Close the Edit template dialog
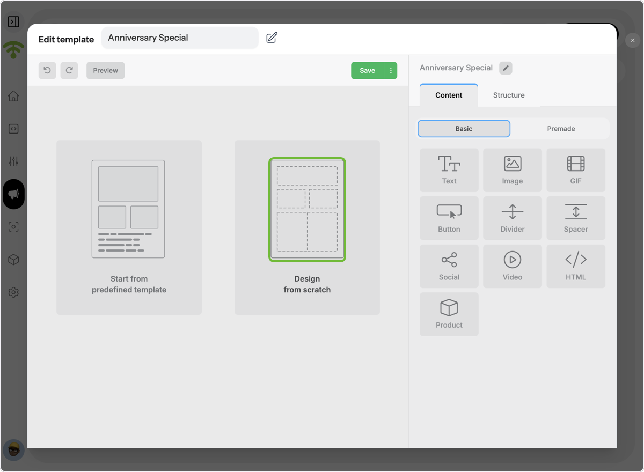 tap(633, 40)
